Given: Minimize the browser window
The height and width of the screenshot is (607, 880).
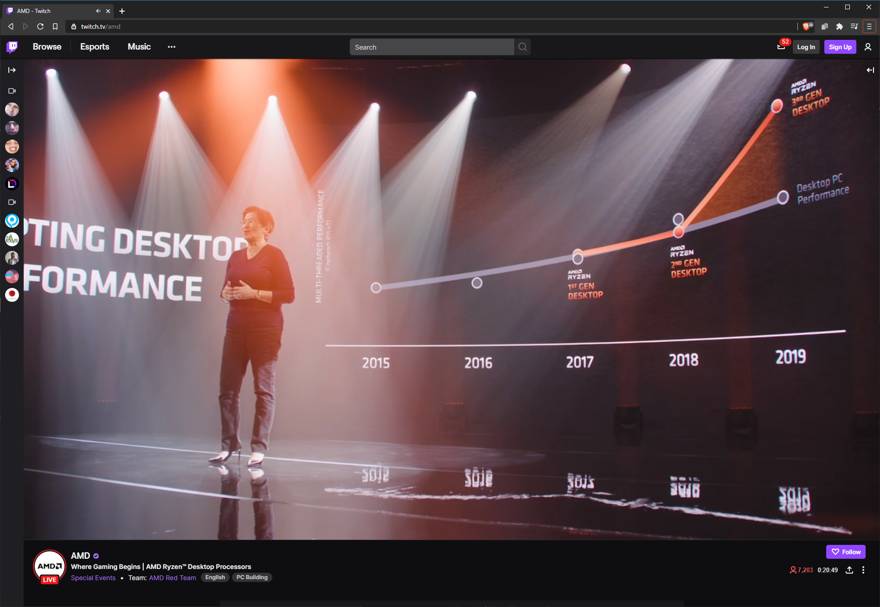Looking at the screenshot, I should click(x=826, y=7).
